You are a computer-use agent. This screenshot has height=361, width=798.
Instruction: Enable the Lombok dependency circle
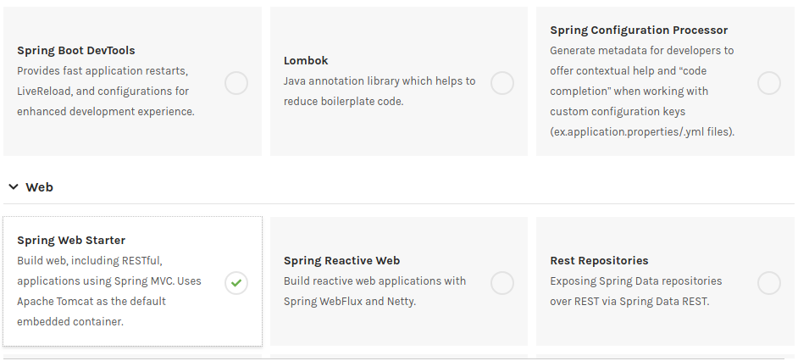[x=502, y=83]
